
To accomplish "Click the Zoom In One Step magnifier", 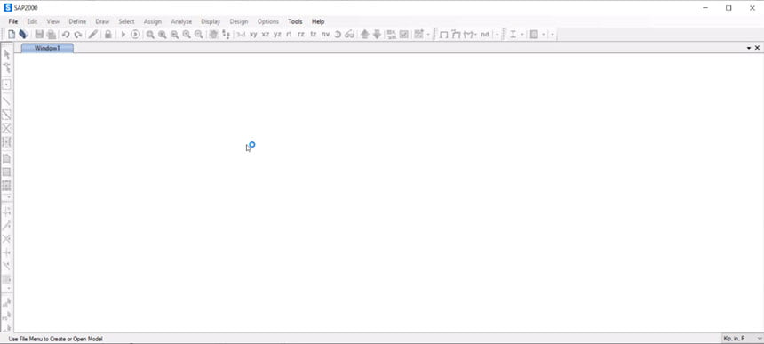I will click(187, 35).
